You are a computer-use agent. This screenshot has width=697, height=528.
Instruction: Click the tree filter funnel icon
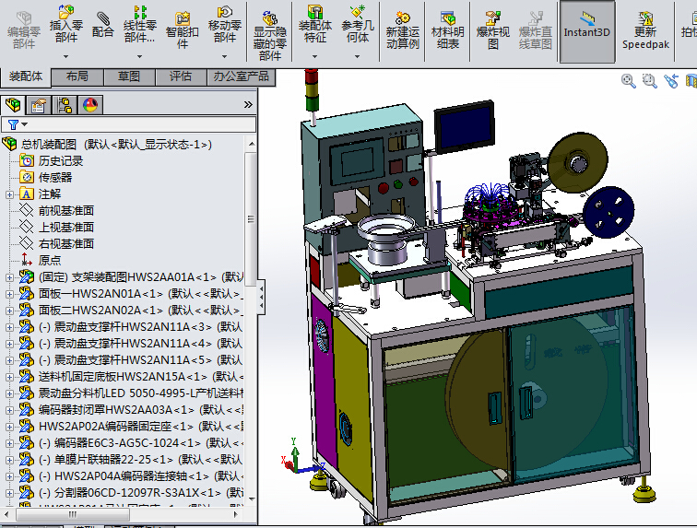click(x=13, y=125)
